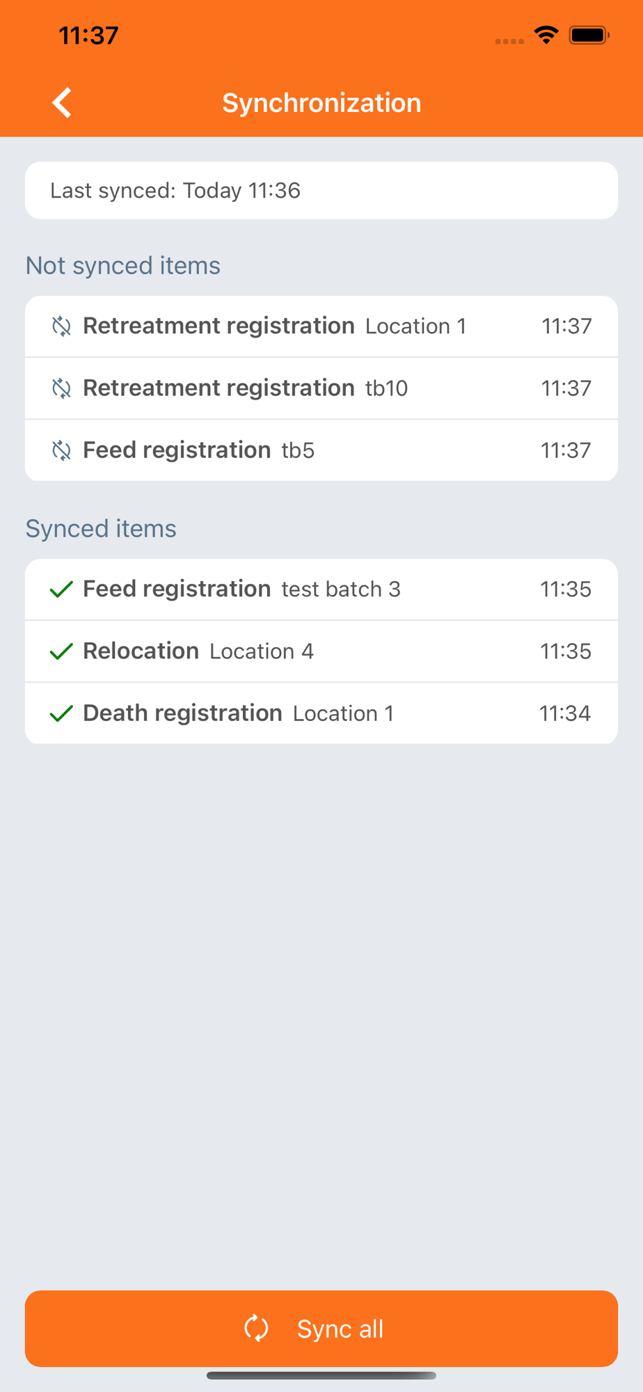643x1392 pixels.
Task: Tap not-synced icon for Retreatment registration Location 1
Action: [x=62, y=326]
